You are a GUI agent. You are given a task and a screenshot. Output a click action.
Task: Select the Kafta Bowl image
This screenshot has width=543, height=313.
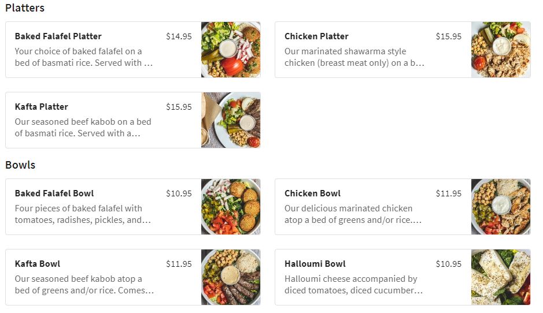[x=231, y=277]
